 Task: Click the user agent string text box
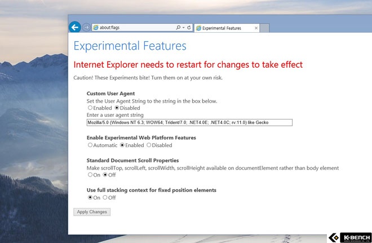pyautogui.click(x=189, y=122)
